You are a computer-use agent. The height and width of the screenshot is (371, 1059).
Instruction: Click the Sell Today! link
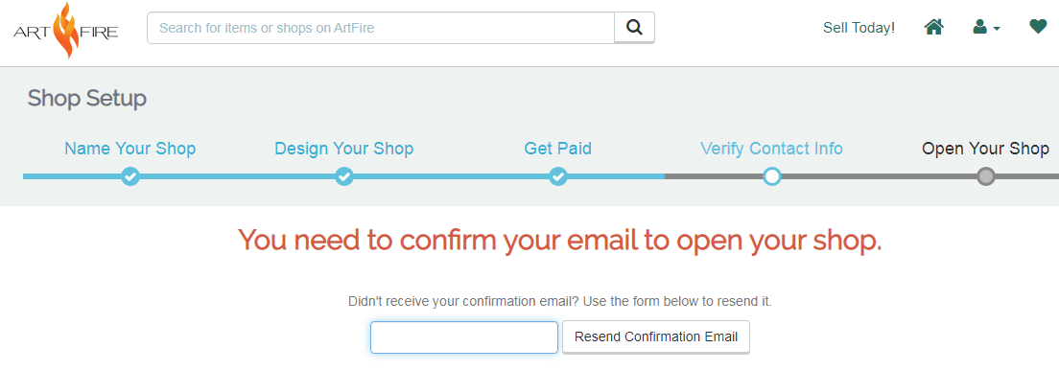(859, 28)
